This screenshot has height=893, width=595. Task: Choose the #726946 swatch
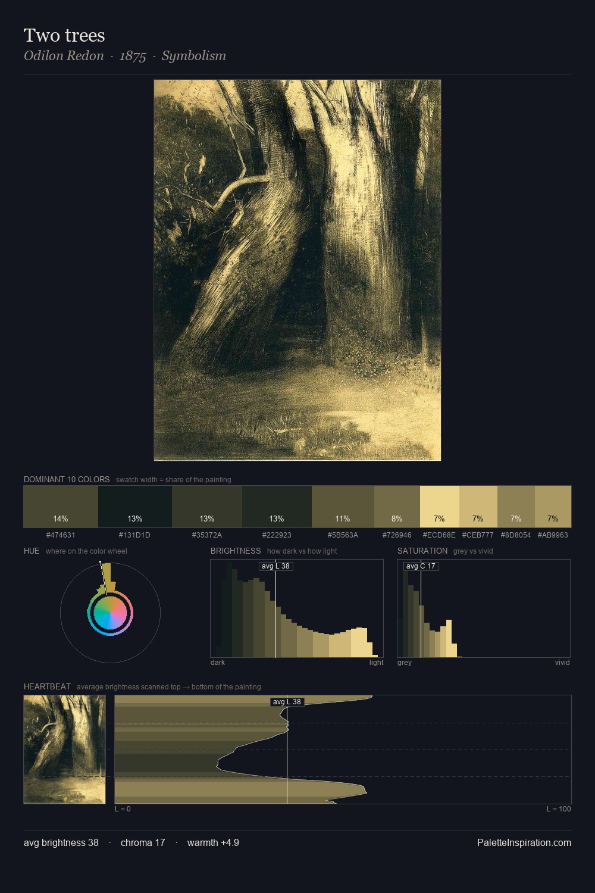[x=397, y=507]
